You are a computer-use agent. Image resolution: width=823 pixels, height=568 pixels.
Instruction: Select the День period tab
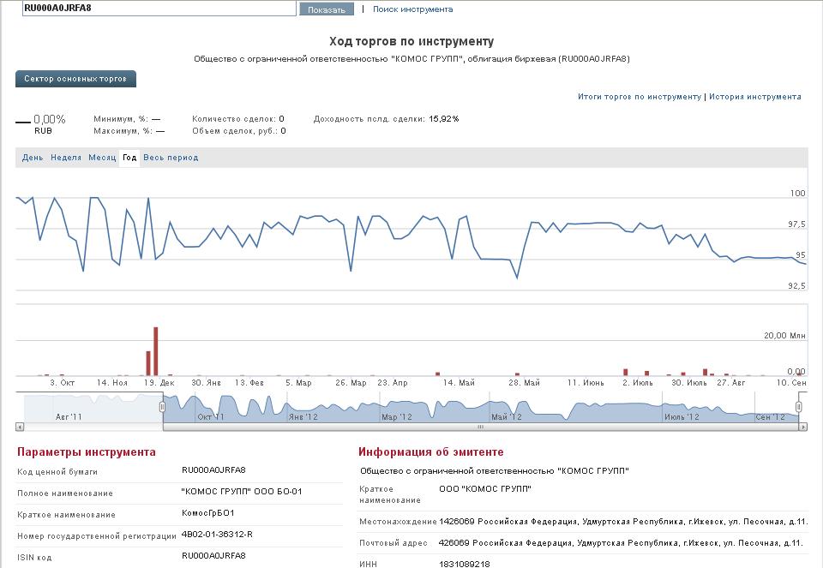tap(33, 158)
